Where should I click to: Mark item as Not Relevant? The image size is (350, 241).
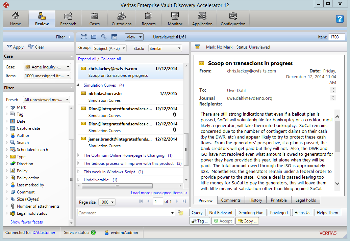[221, 212]
